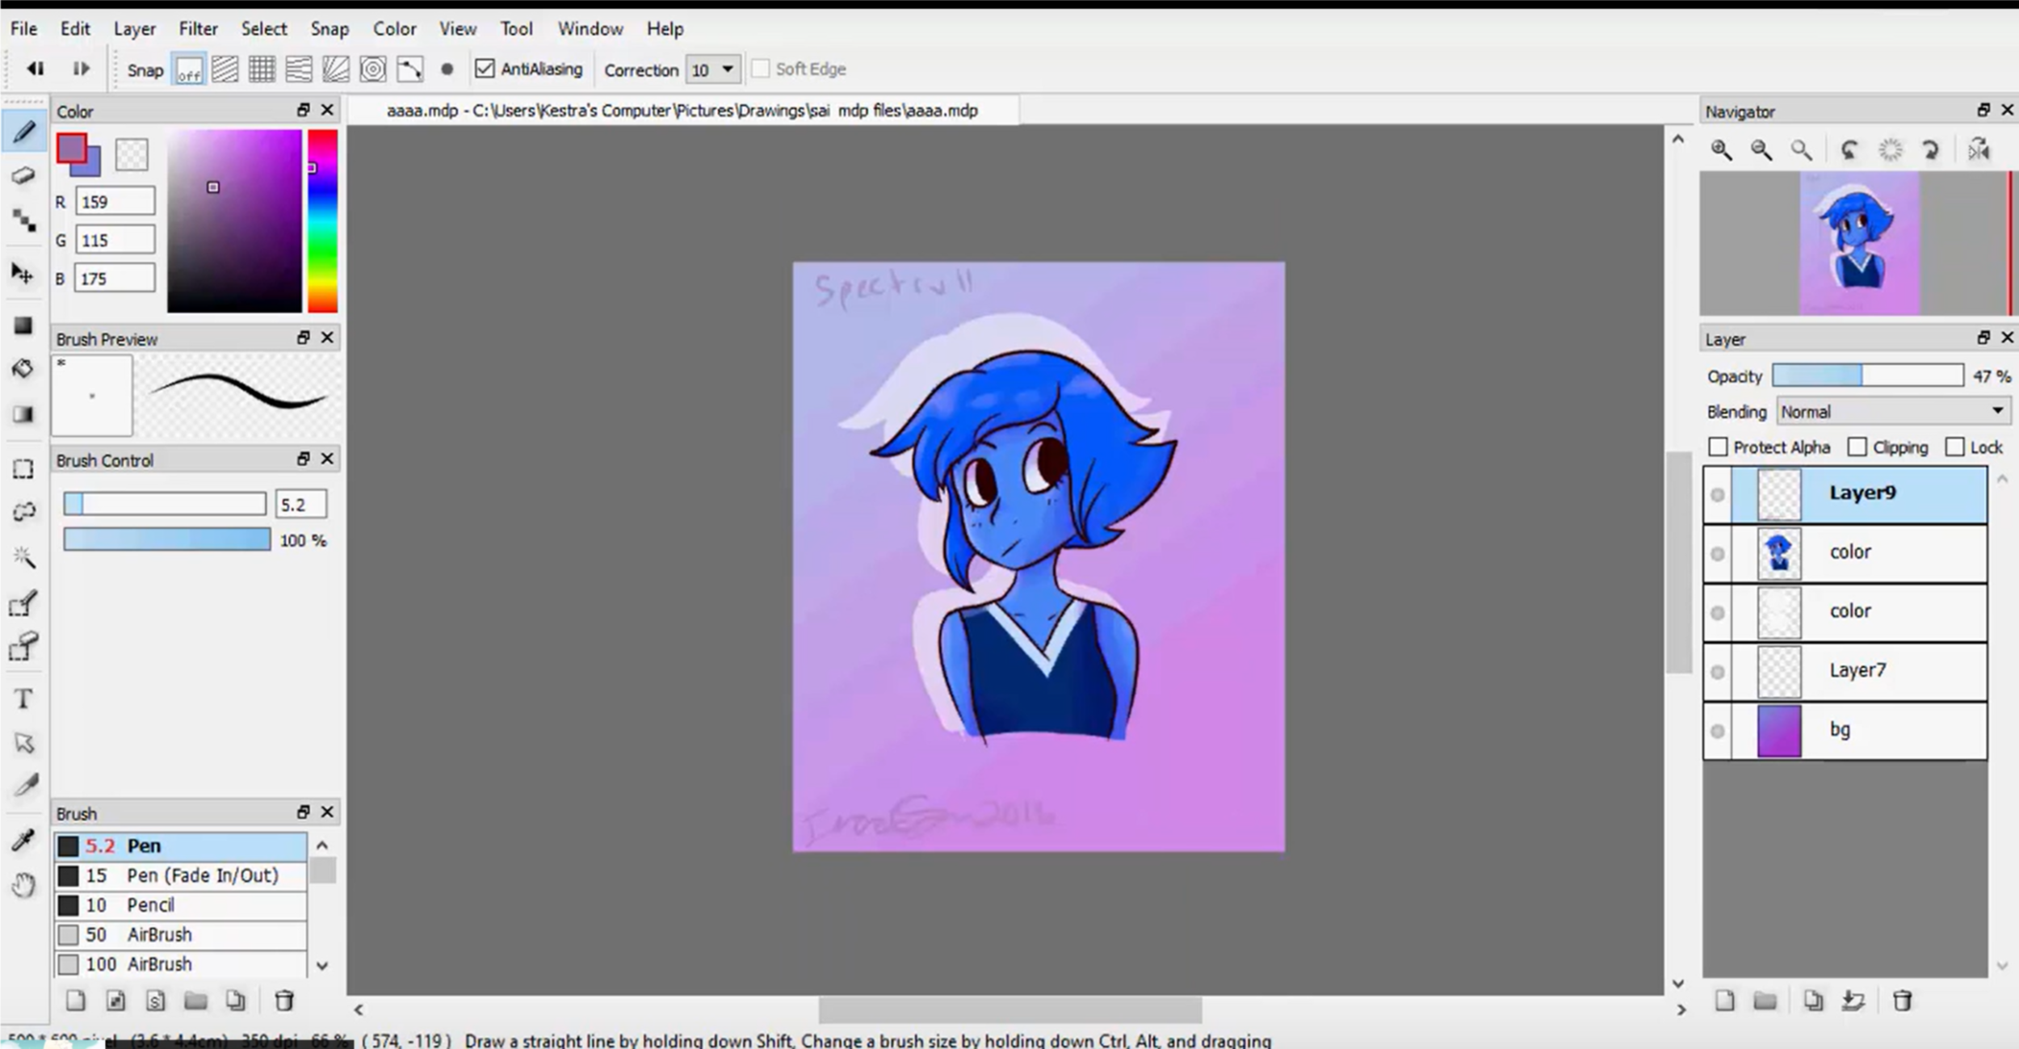The image size is (2019, 1049).
Task: Hide the Layer9 layer
Action: click(x=1718, y=494)
